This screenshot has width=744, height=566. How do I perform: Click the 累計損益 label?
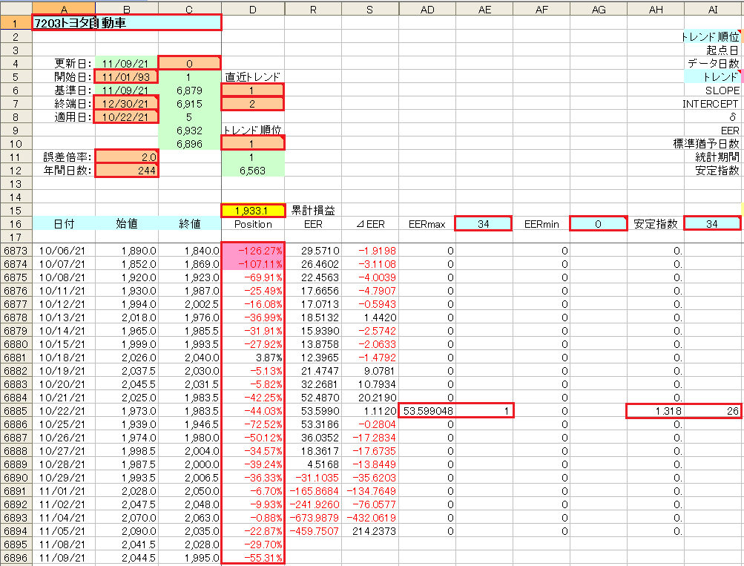tap(313, 210)
